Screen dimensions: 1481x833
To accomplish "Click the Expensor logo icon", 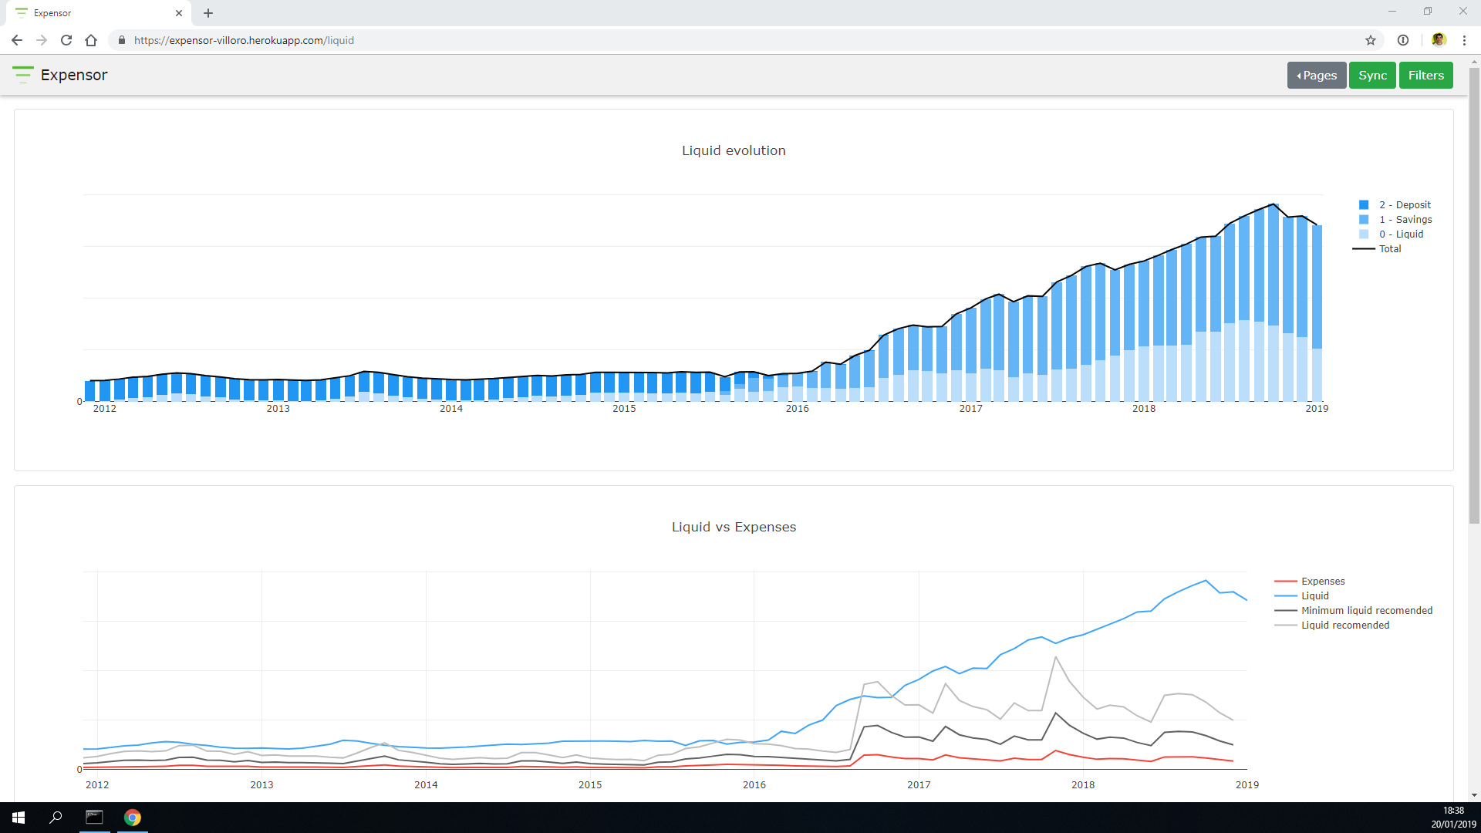I will pos(22,75).
